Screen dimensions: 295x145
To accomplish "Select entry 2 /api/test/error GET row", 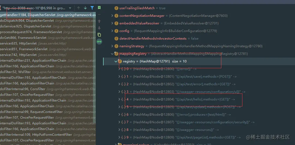I will pyautogui.click(x=199, y=84).
